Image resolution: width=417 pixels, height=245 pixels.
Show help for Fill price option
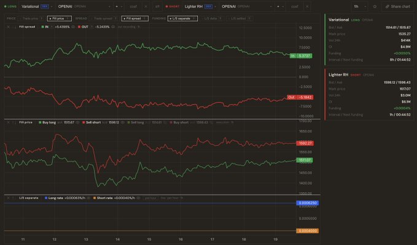[x=68, y=18]
